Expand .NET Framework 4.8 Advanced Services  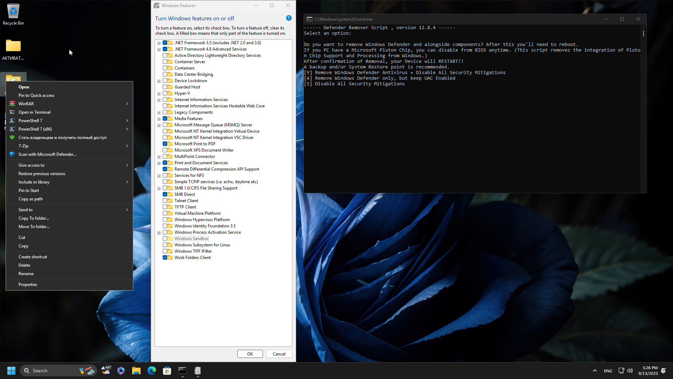coord(159,49)
